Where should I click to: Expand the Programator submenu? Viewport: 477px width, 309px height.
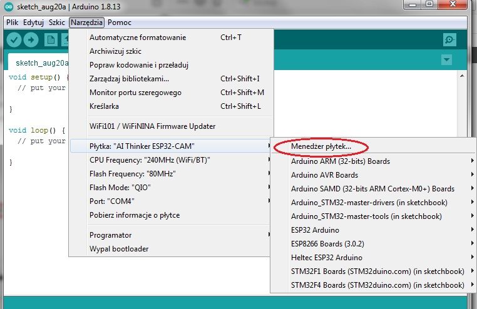[x=170, y=235]
